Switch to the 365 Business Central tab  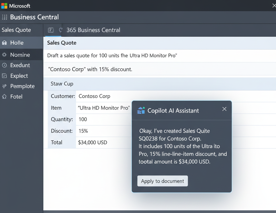pos(93,30)
